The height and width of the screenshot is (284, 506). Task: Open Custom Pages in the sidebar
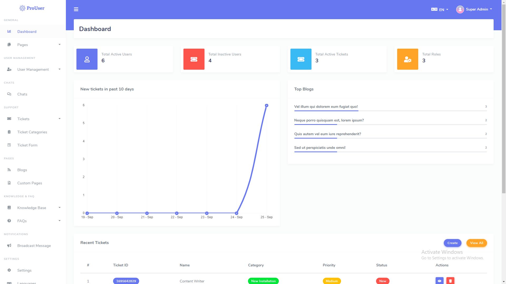coord(33,183)
